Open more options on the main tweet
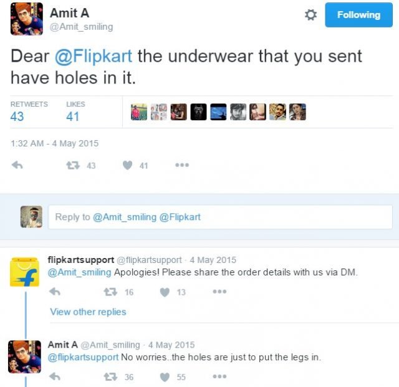Viewport: 399px width, 387px height. click(182, 165)
